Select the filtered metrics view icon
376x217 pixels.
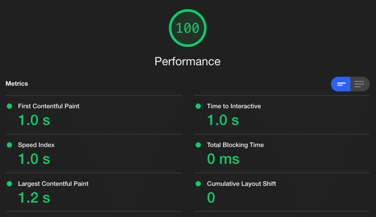tap(340, 84)
